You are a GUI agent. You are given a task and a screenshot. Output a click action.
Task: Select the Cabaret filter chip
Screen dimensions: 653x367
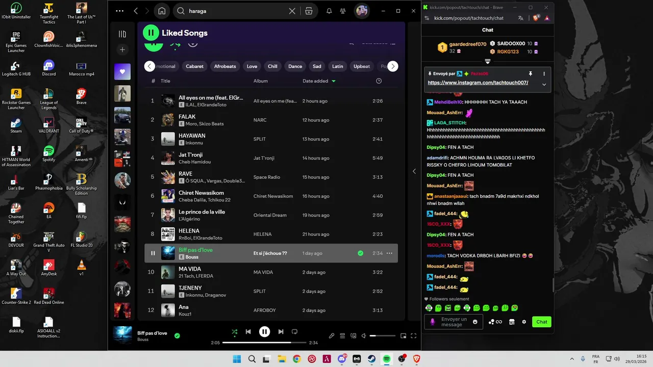tap(194, 66)
